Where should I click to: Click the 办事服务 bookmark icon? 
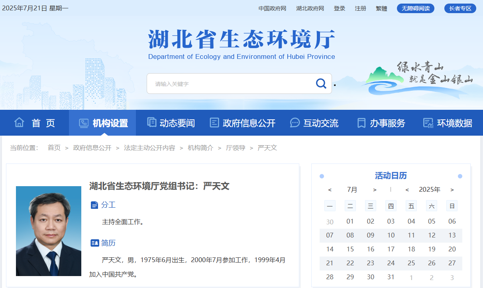click(x=361, y=123)
